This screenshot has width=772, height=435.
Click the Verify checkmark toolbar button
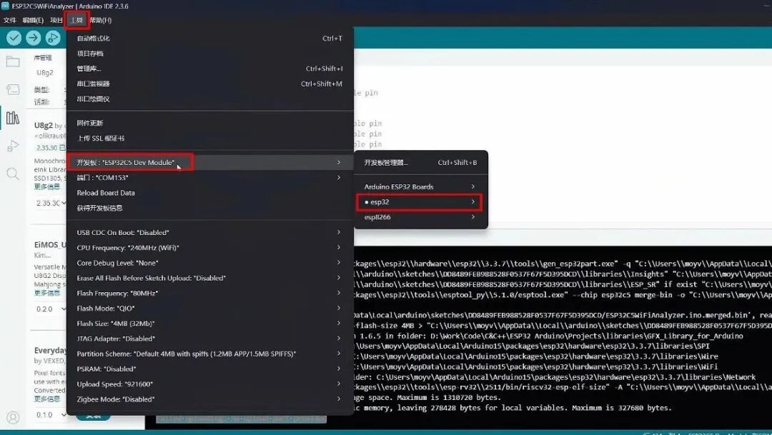tap(14, 38)
